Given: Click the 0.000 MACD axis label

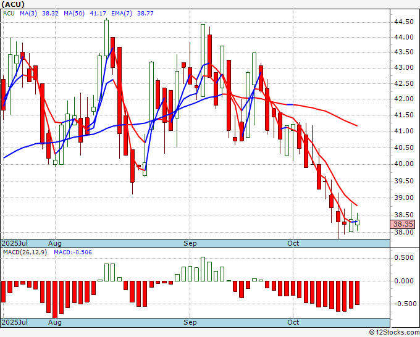Looking at the screenshot, I should click(404, 281).
